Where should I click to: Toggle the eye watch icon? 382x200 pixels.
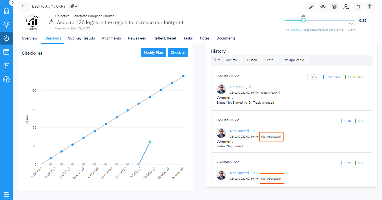pyautogui.click(x=323, y=7)
